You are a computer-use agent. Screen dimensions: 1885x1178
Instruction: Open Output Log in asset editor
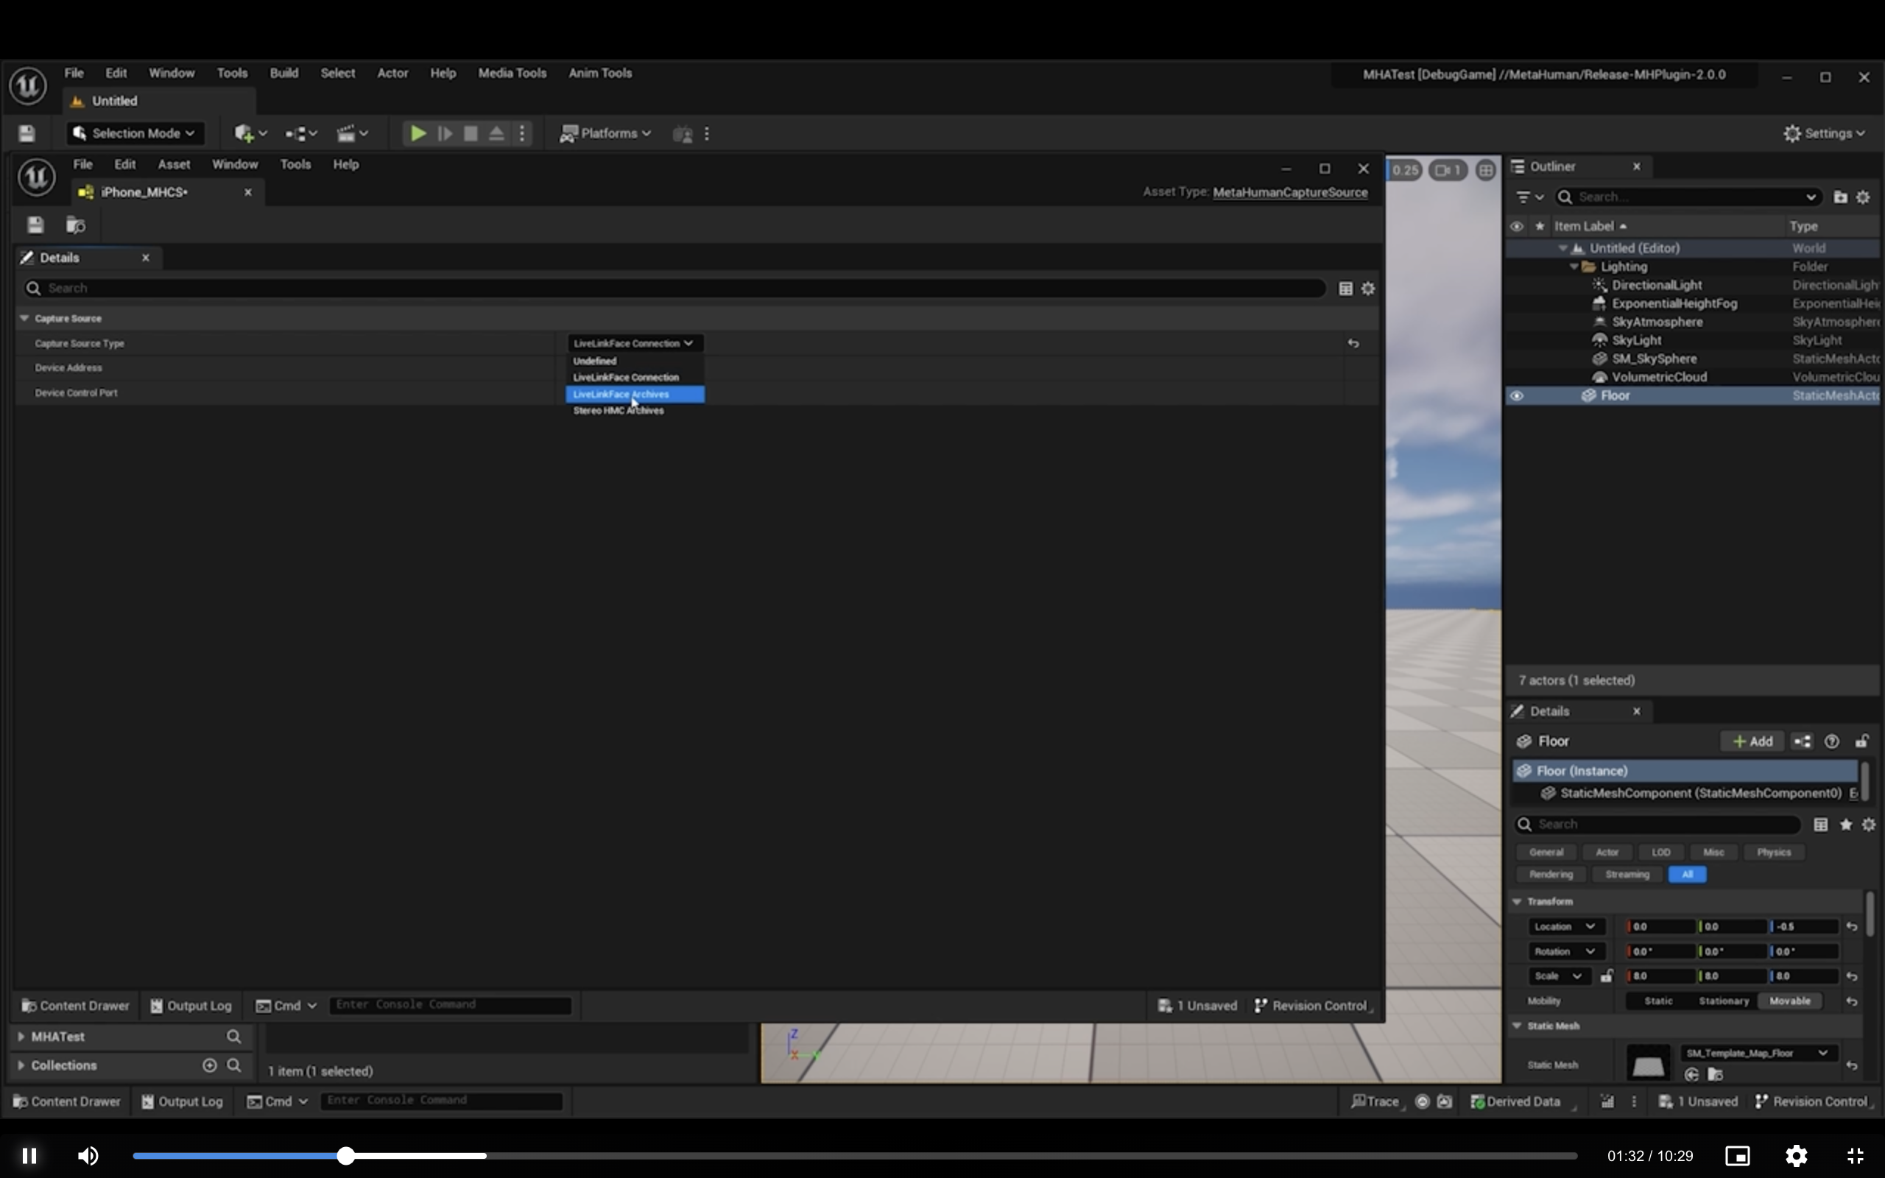coord(191,1006)
